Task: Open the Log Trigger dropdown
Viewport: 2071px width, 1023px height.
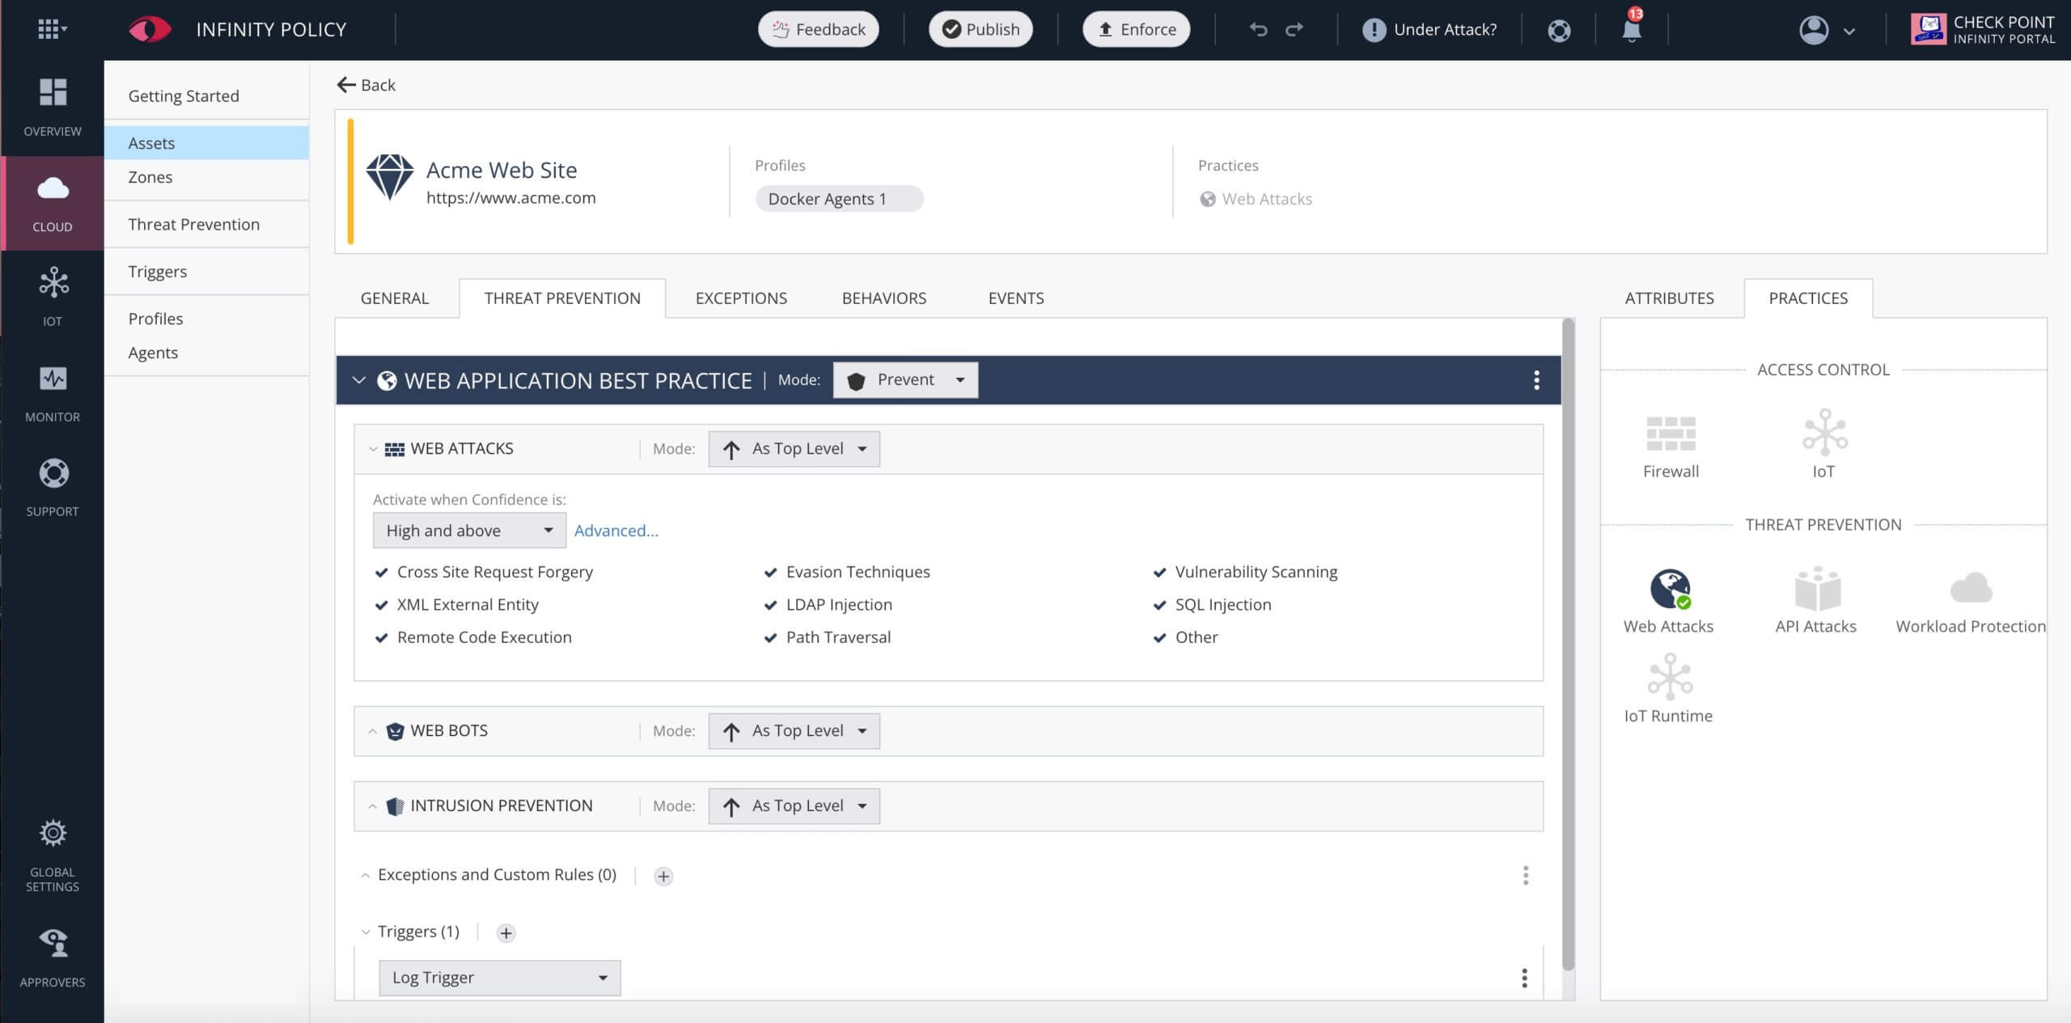Action: (499, 978)
